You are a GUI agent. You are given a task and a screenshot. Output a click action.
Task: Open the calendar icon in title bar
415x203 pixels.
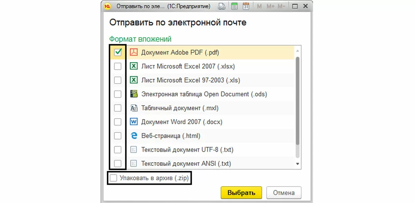tap(246, 6)
